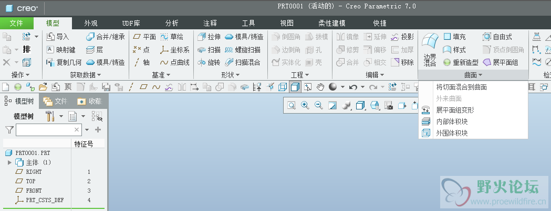Switch to the 视图 ribbon tab
551x211 pixels.
click(x=287, y=23)
